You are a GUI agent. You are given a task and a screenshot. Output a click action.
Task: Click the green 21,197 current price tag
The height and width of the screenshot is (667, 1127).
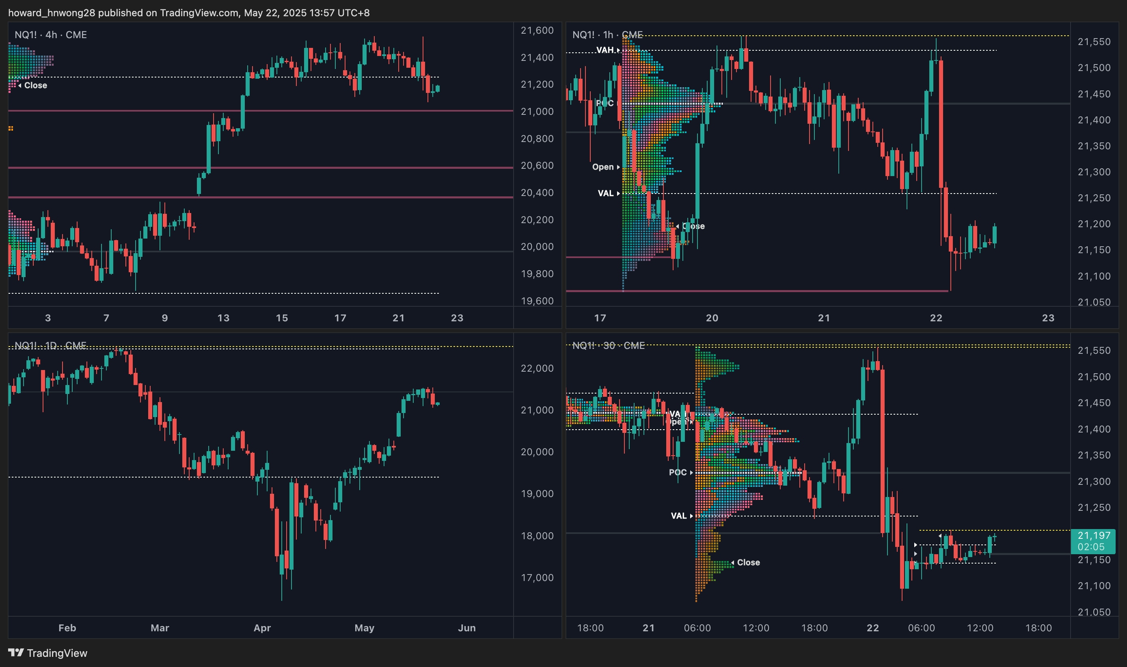coord(1093,541)
